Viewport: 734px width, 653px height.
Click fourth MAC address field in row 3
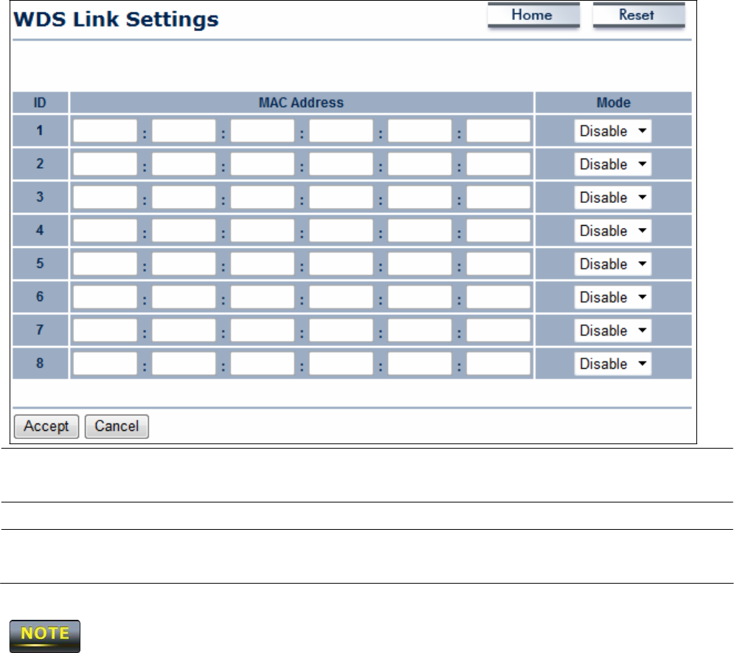341,197
